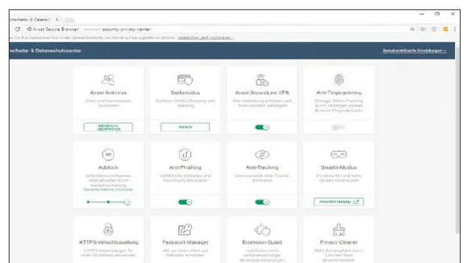Click the video downloader toolbar icon
470x263 pixels.
[x=423, y=29]
